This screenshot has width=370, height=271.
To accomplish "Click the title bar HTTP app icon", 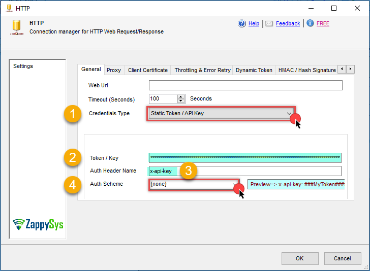I will click(9, 8).
